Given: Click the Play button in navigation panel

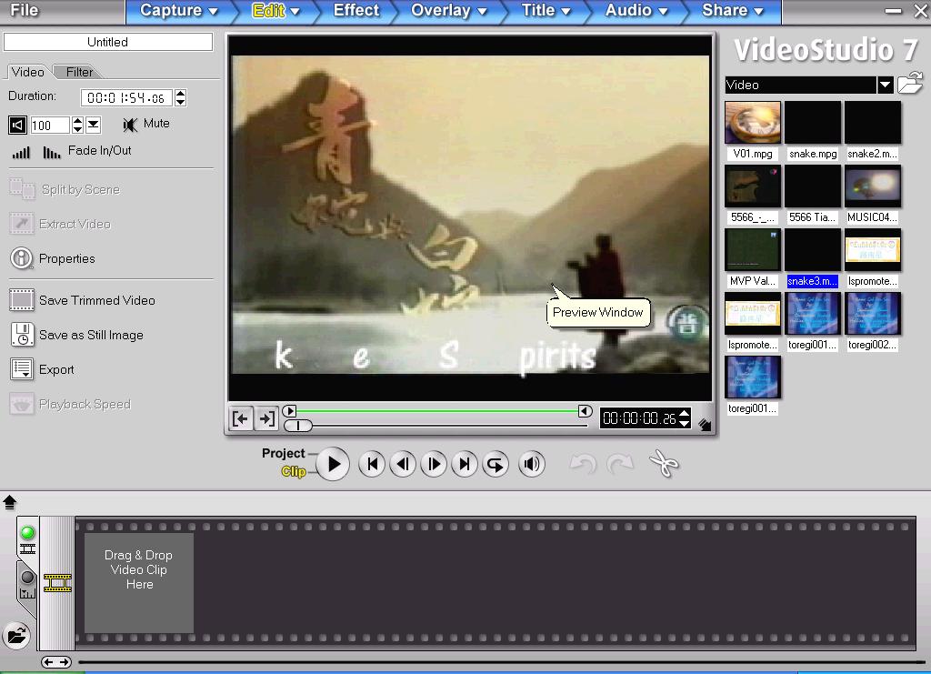Looking at the screenshot, I should (333, 464).
